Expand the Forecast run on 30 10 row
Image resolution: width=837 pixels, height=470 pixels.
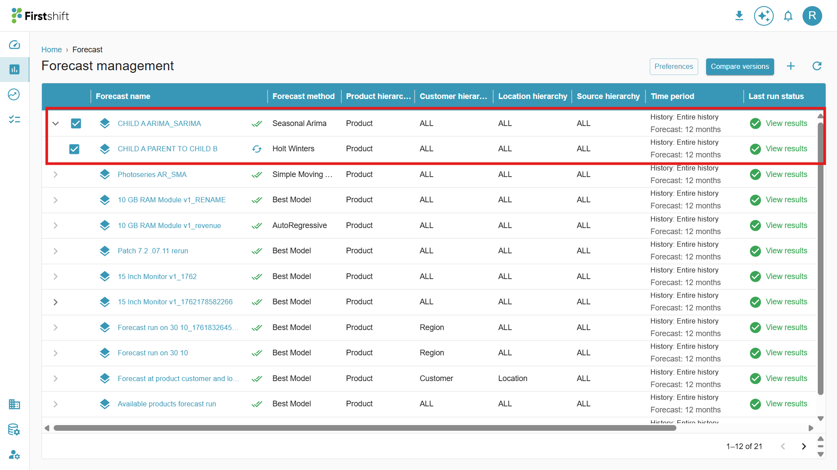[x=55, y=353]
